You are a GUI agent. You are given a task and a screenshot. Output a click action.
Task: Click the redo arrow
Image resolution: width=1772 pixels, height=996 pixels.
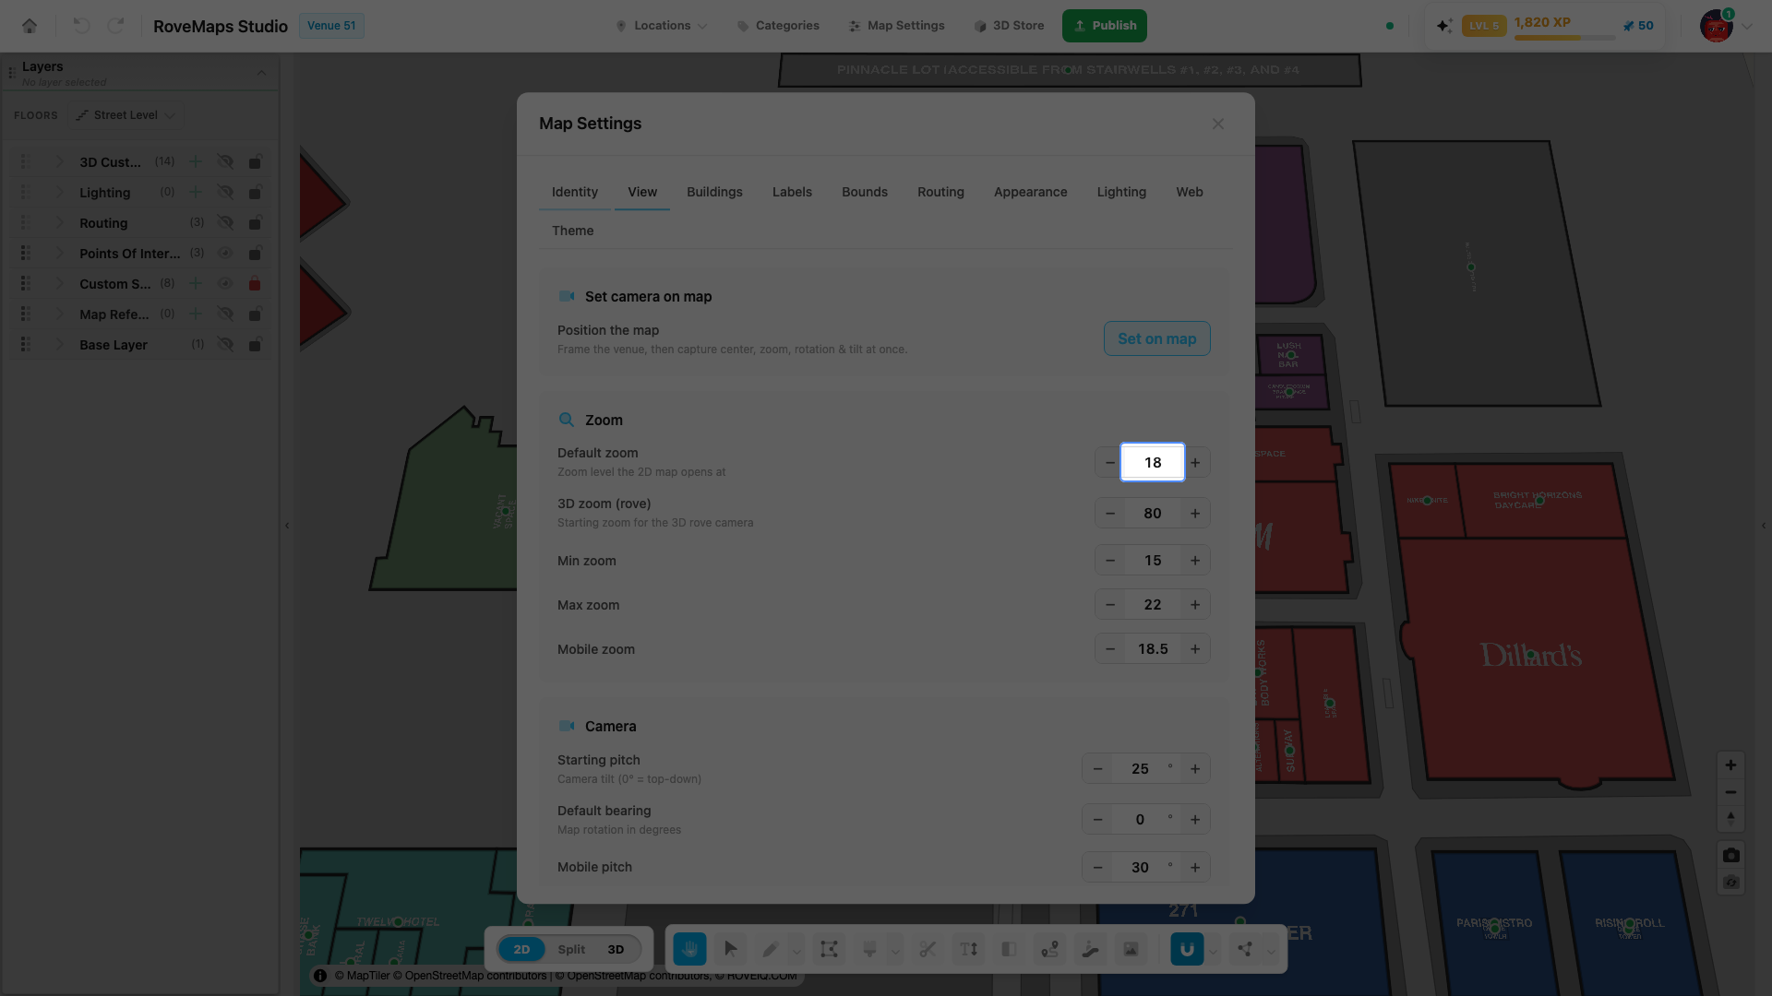click(115, 26)
